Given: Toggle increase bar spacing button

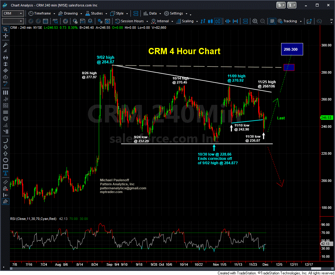Looking at the screenshot, I should pos(235,21).
